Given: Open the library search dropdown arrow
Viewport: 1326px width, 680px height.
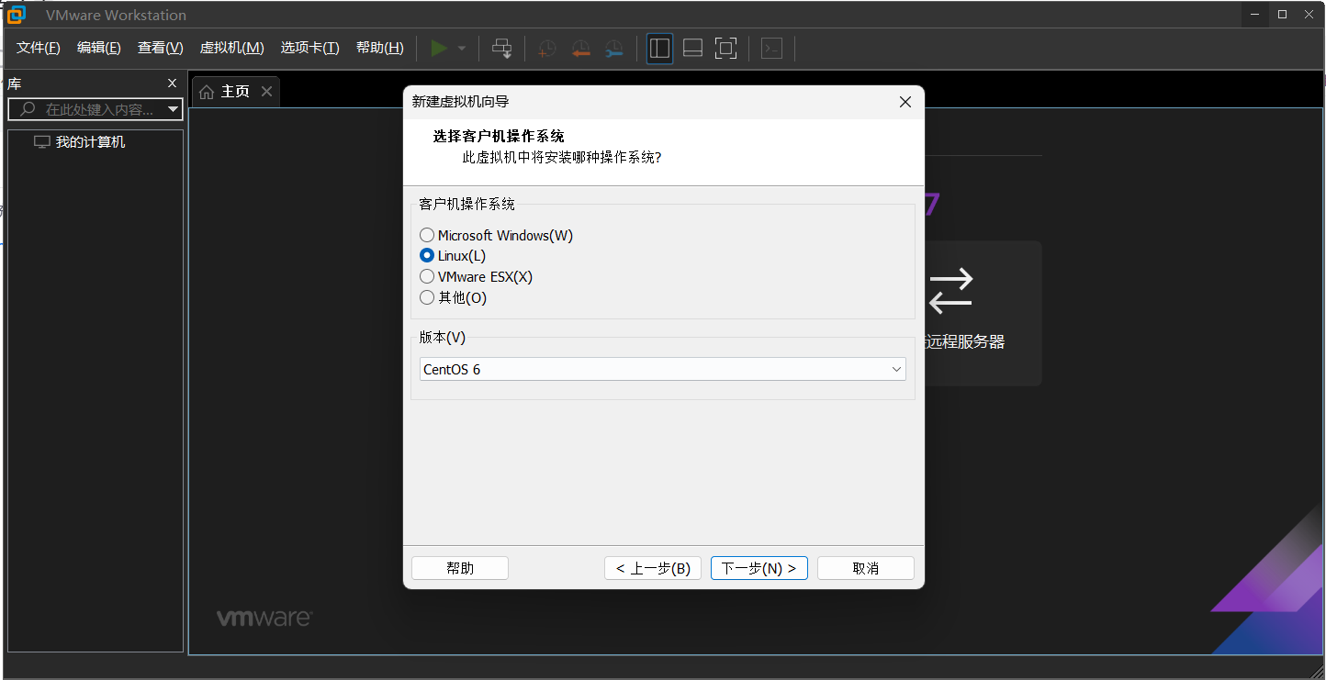Looking at the screenshot, I should pos(174,110).
